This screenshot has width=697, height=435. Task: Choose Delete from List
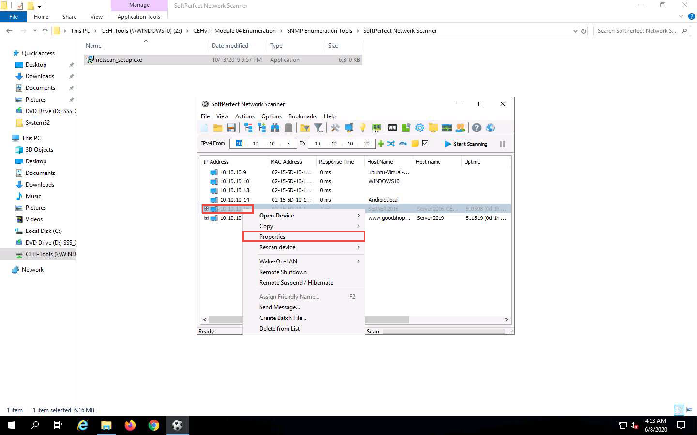303,329
